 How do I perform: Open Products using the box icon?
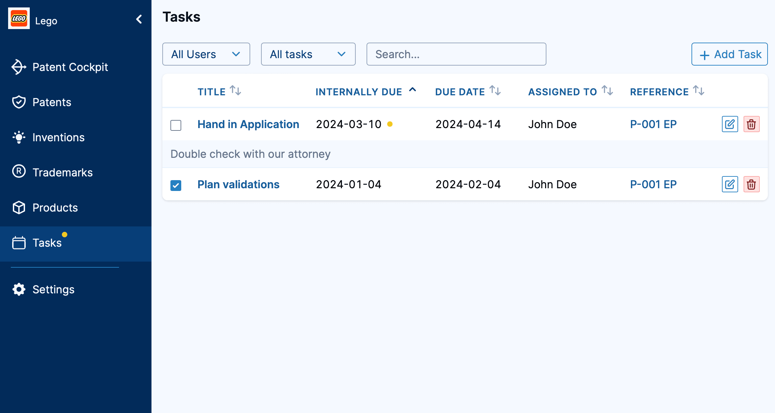[19, 208]
